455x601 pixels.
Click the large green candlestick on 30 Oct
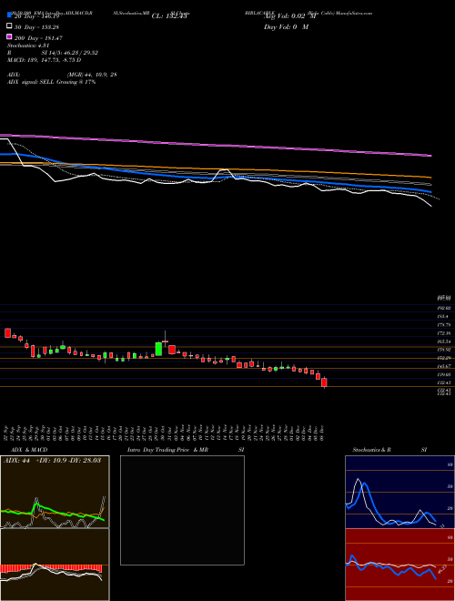(158, 349)
